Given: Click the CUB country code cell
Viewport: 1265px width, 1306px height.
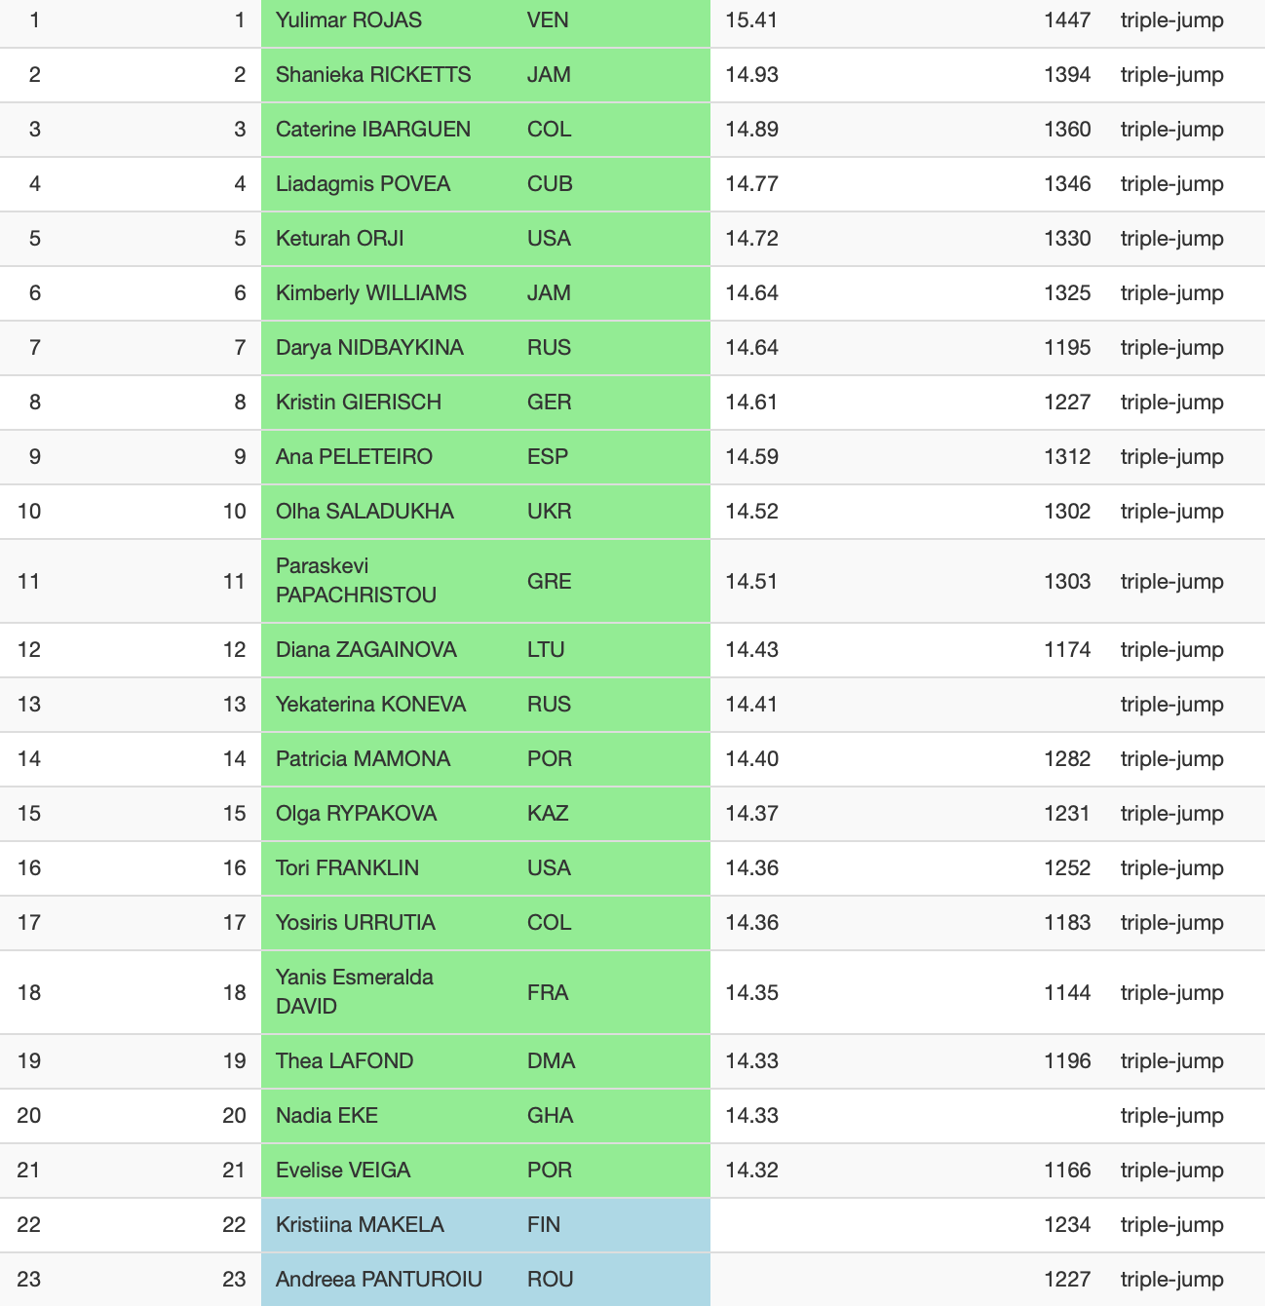Looking at the screenshot, I should (x=550, y=184).
